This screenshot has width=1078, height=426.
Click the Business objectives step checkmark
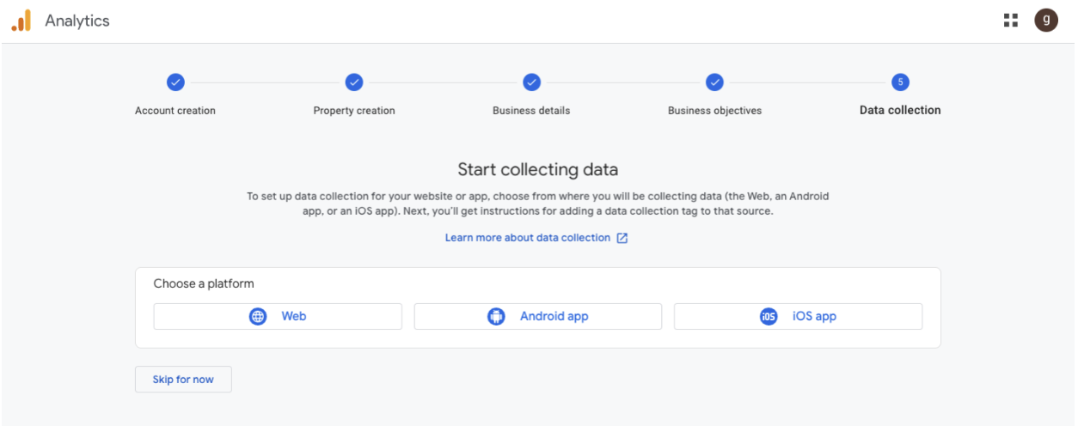pos(714,82)
